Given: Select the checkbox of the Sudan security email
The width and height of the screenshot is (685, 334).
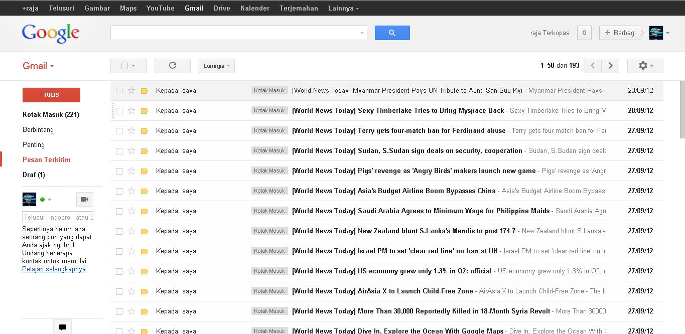Looking at the screenshot, I should (x=119, y=150).
